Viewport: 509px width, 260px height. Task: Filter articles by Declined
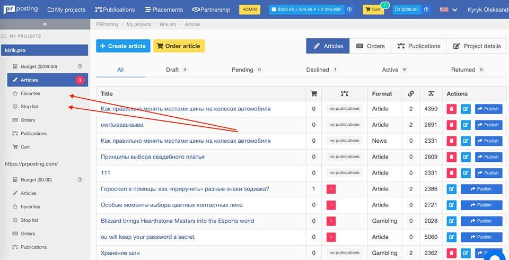point(322,70)
